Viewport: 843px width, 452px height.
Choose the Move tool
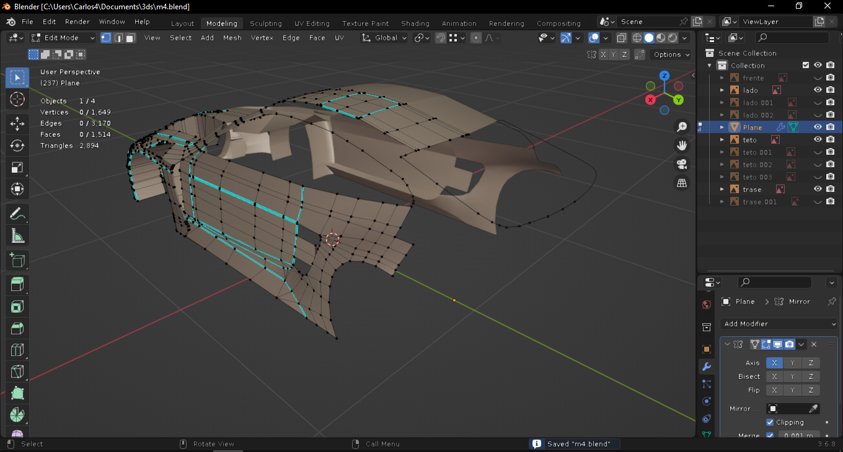tap(17, 124)
